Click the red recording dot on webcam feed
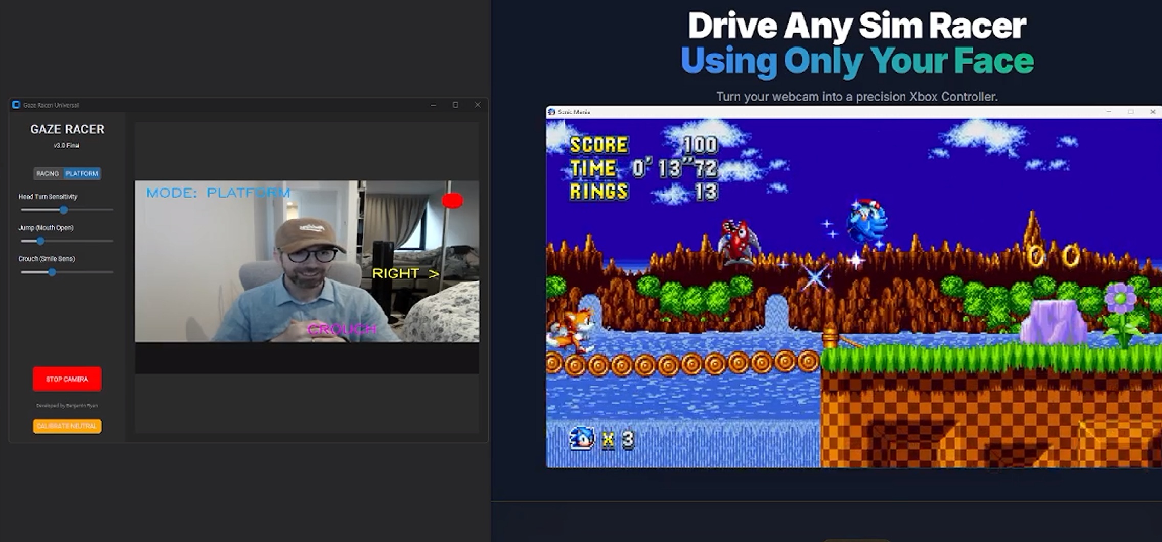1162x542 pixels. (453, 201)
